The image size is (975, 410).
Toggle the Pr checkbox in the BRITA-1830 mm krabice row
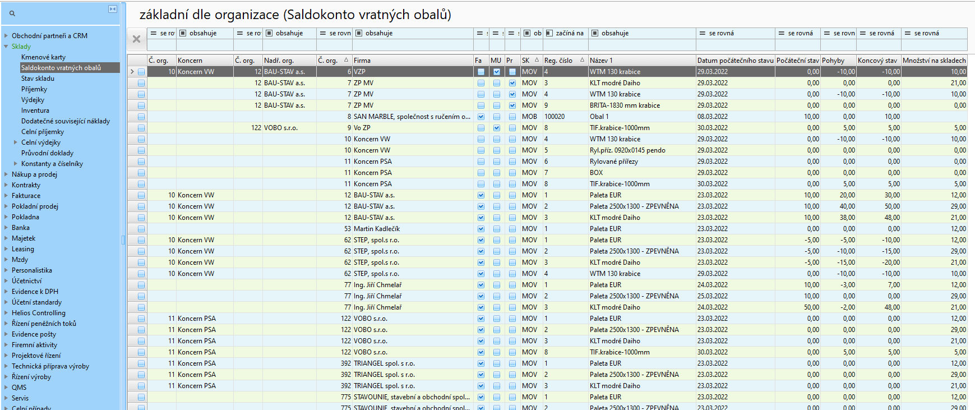[512, 105]
